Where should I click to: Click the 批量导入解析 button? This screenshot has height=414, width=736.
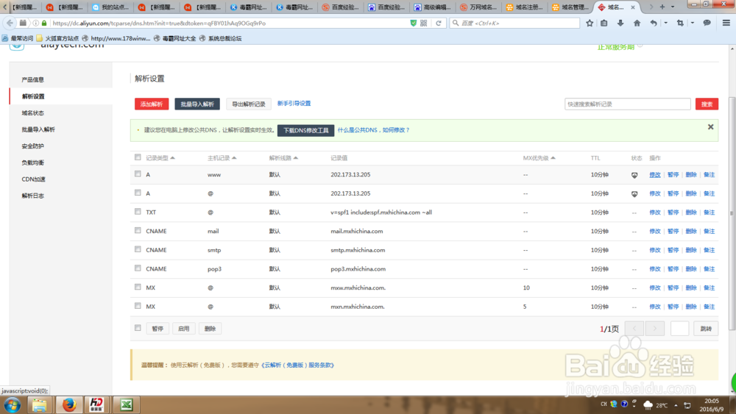[x=197, y=104]
